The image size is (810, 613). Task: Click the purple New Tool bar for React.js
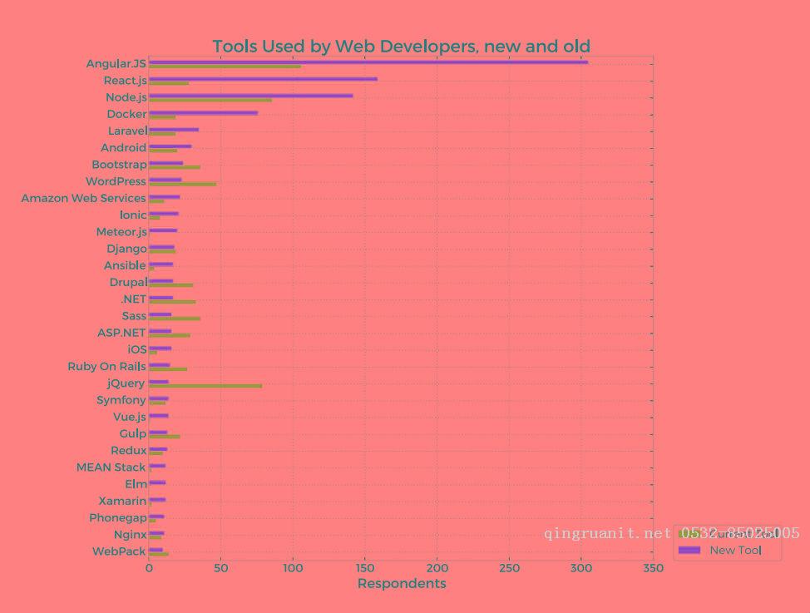click(x=263, y=79)
